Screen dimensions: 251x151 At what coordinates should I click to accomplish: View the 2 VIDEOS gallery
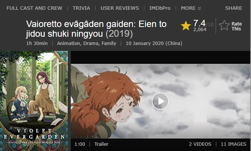click(x=200, y=144)
